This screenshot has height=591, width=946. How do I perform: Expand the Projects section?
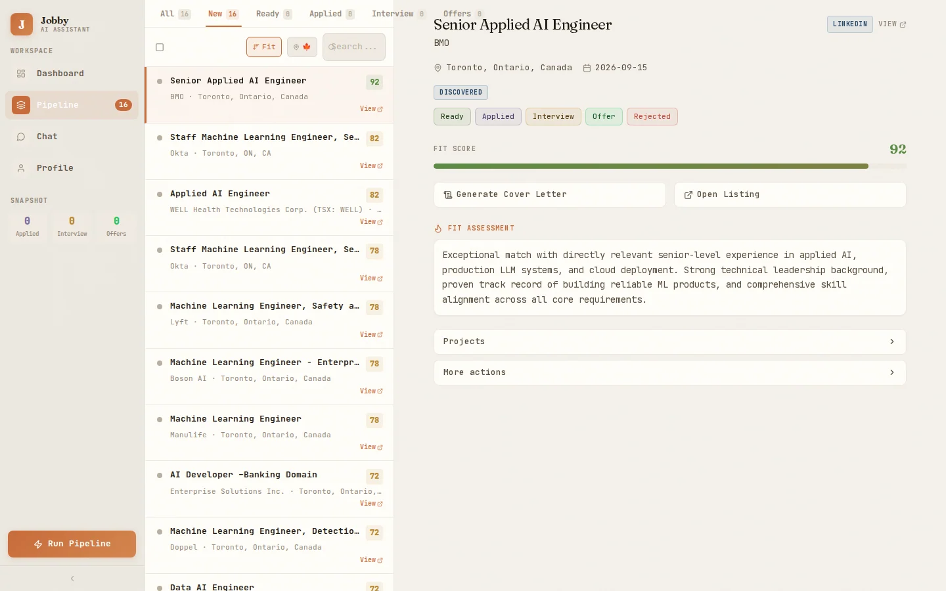click(x=670, y=342)
